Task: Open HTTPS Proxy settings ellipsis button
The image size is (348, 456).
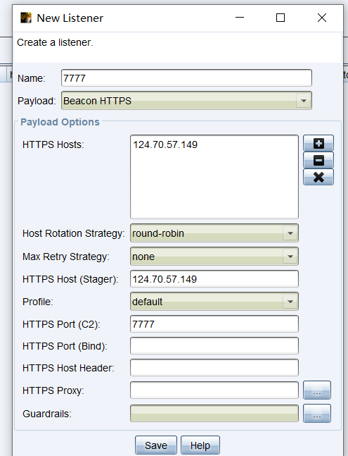Action: 317,390
